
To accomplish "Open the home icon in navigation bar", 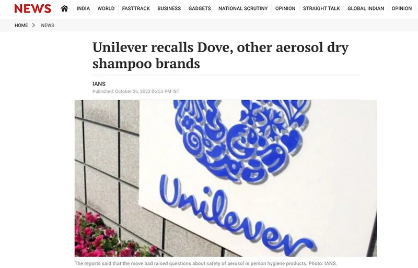I will [64, 8].
